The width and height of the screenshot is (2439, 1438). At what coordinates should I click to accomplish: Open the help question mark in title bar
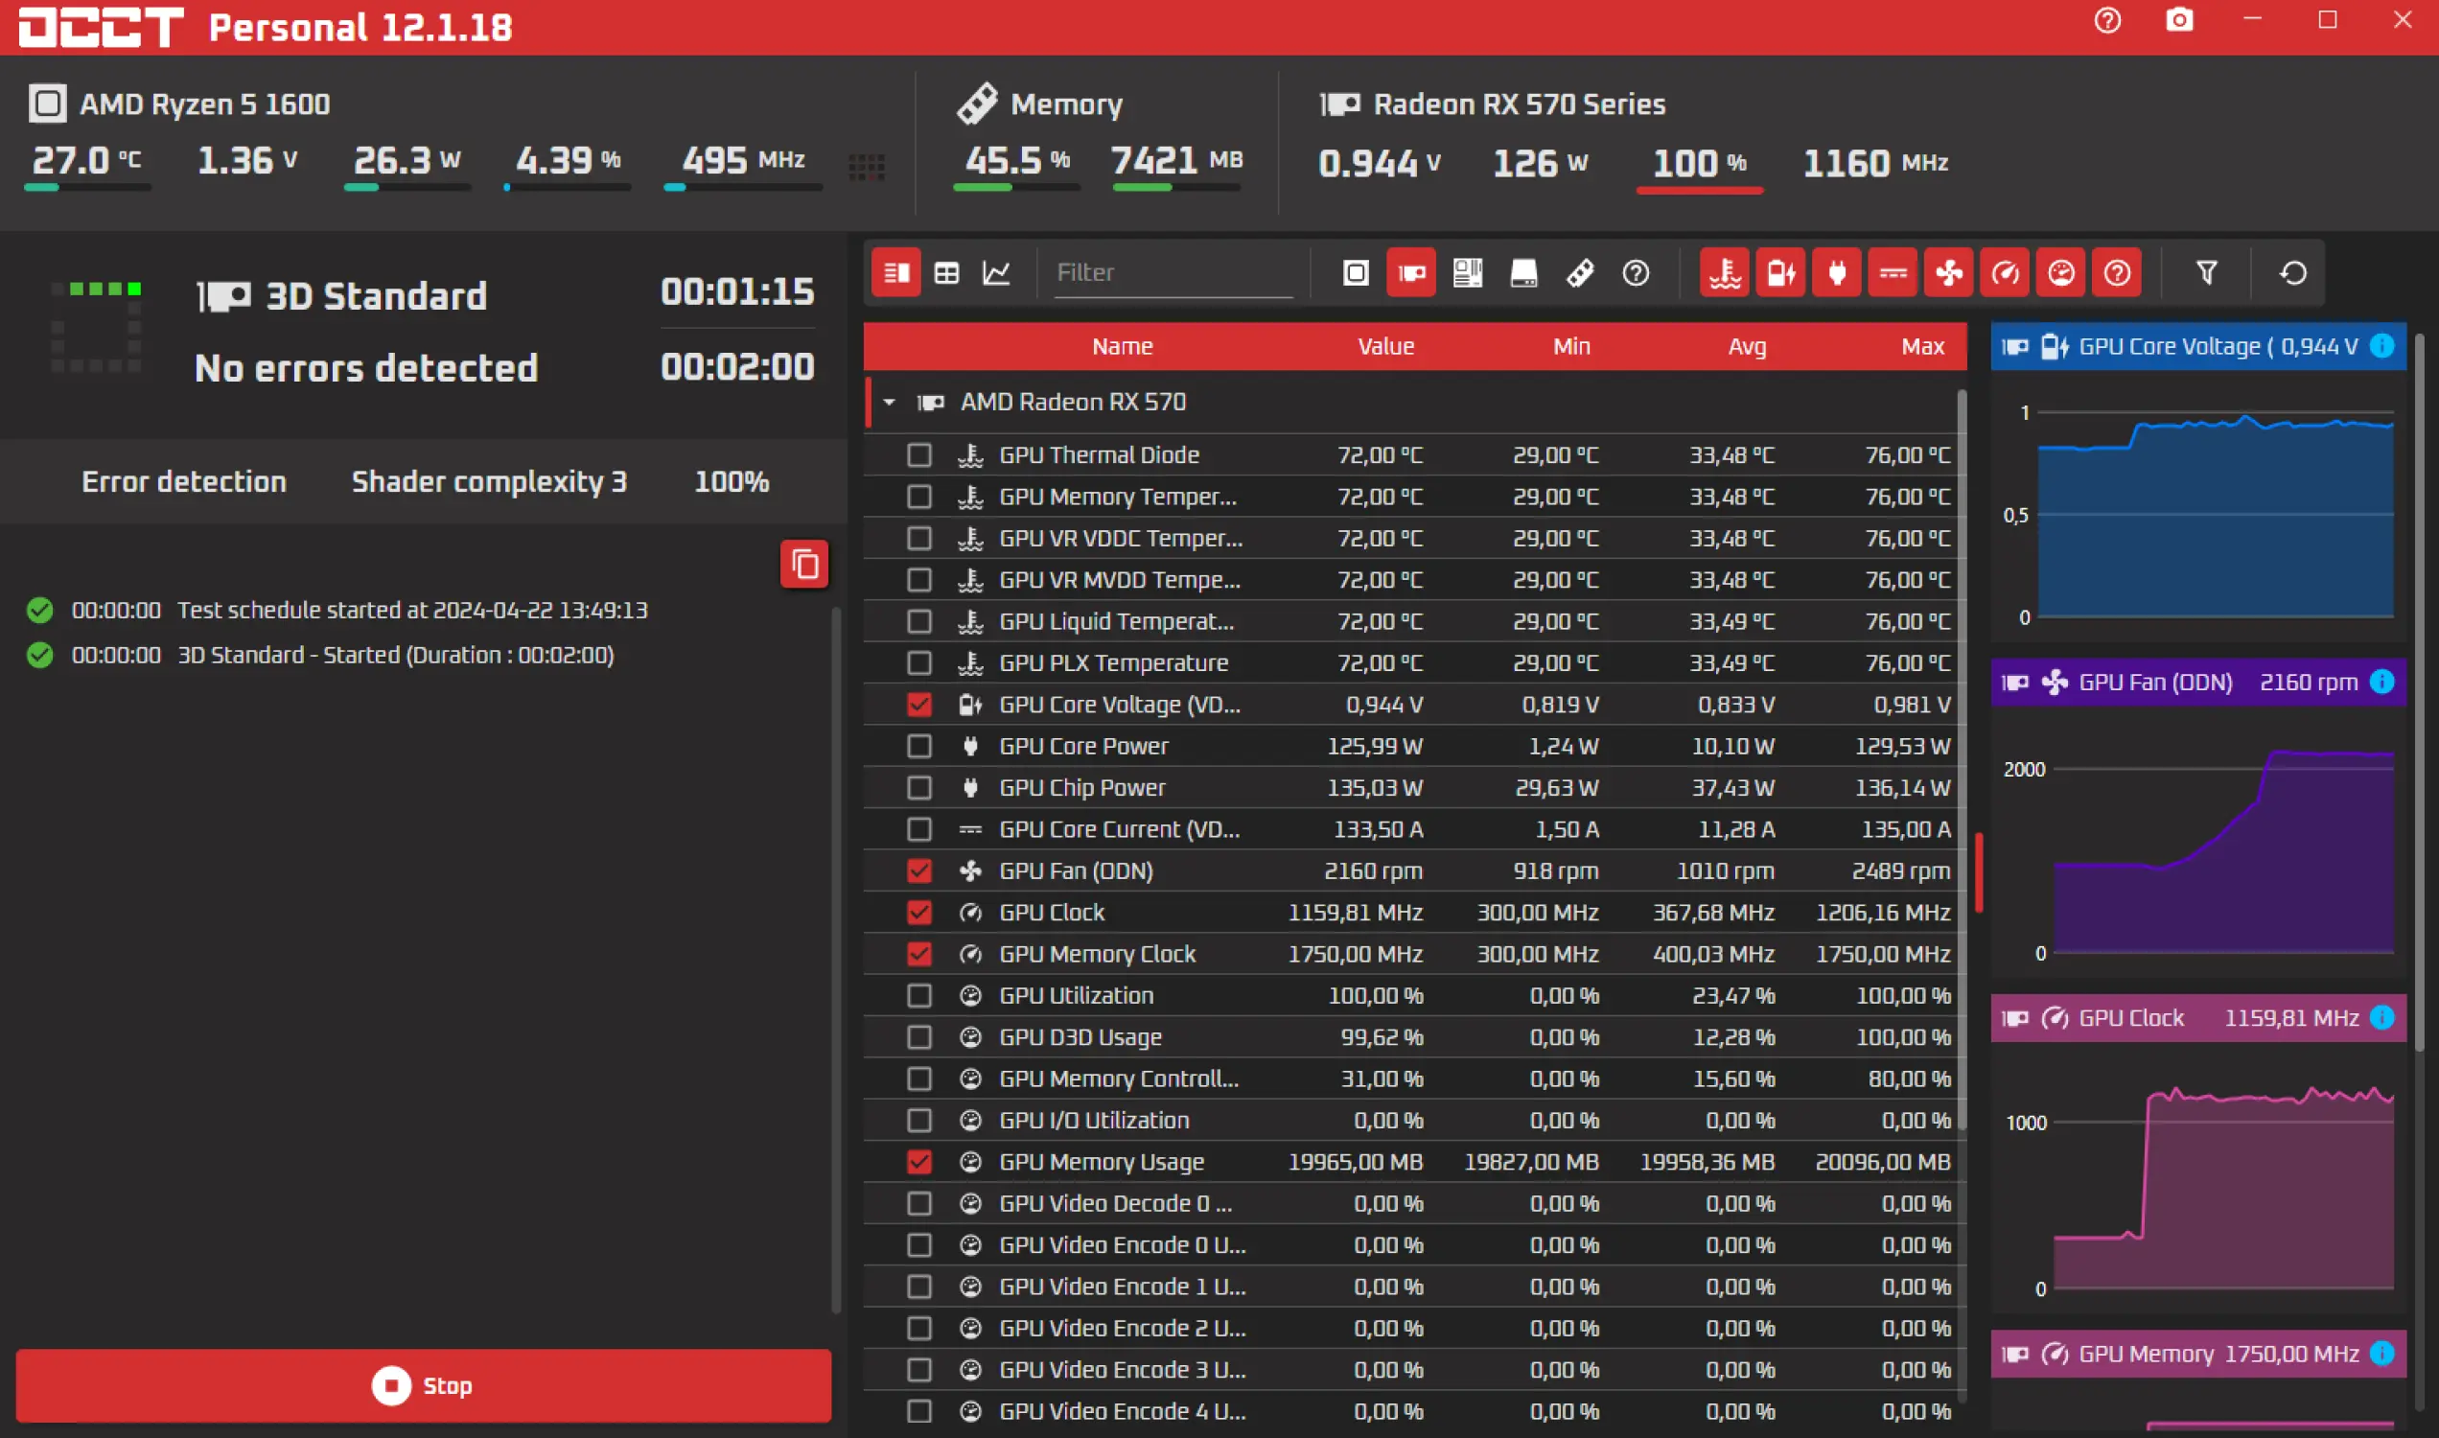(x=2107, y=20)
